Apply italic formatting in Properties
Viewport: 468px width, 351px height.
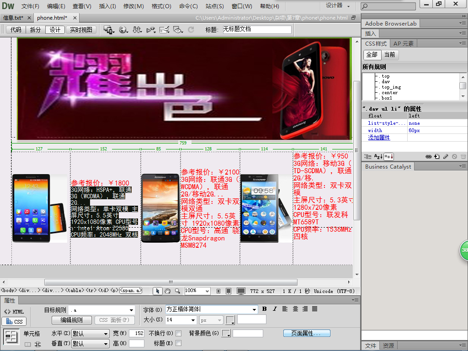point(275,309)
